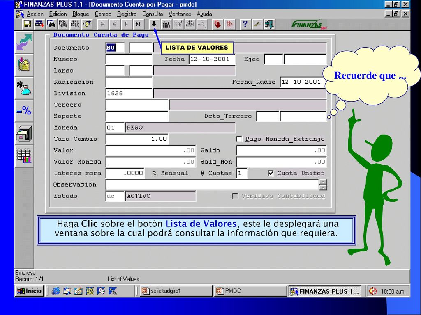Click the Radicacion input field
Image resolution: width=421 pixels, height=315 pixels.
coord(129,82)
